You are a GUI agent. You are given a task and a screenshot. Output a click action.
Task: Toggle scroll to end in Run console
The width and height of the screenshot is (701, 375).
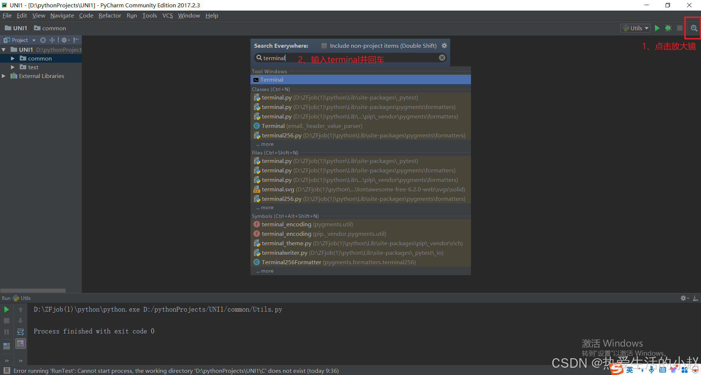[20, 343]
